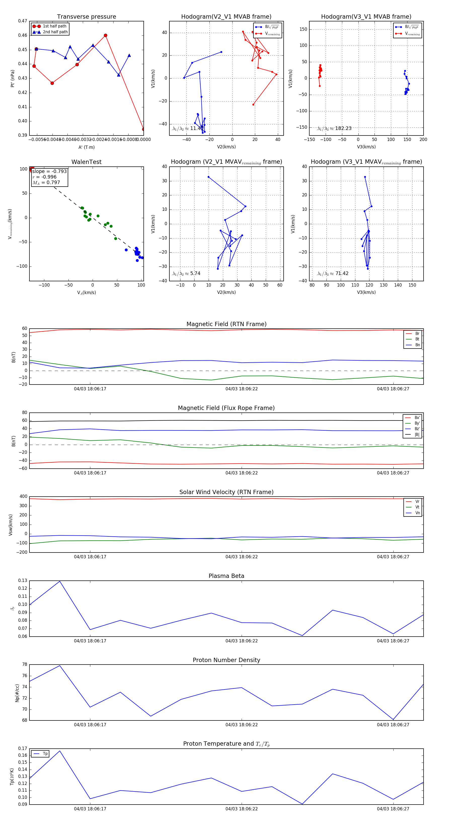Select the "Hodogram(V2_V1 MVAB frame)" title

(226, 17)
